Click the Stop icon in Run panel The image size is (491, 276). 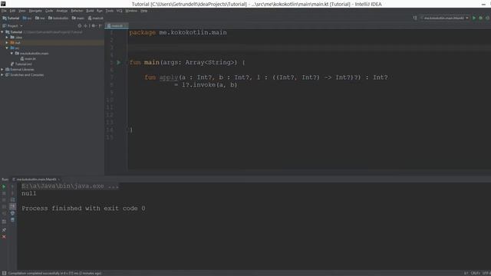tap(4, 193)
